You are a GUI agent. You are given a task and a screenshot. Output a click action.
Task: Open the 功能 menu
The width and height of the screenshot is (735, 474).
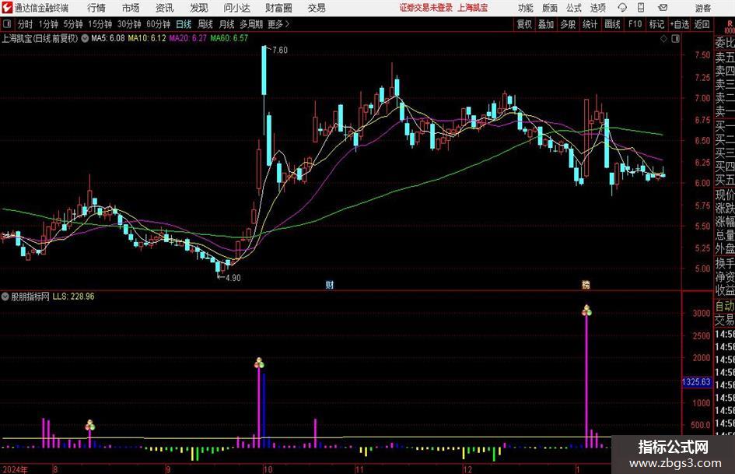click(526, 8)
